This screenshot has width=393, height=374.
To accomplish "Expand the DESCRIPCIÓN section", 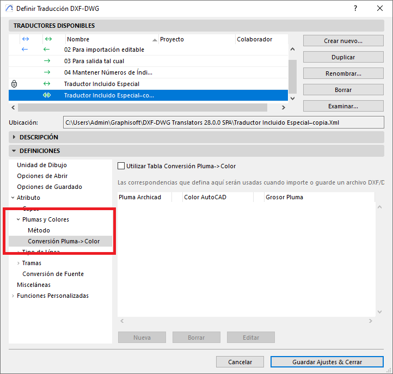I will (x=14, y=137).
